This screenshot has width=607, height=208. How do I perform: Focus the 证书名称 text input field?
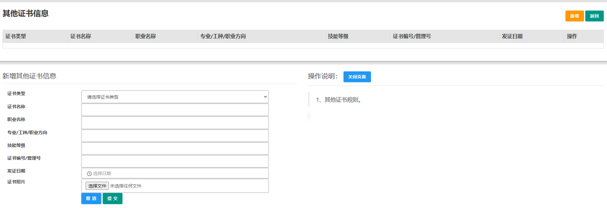click(x=174, y=110)
